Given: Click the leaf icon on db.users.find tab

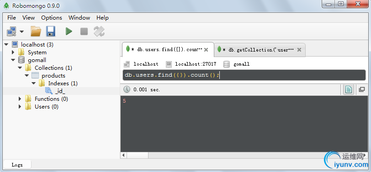Looking at the screenshot, I should [128, 49].
